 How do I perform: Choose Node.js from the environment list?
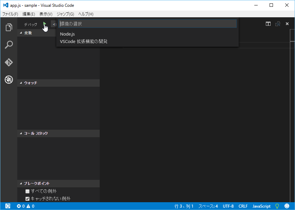[x=67, y=34]
